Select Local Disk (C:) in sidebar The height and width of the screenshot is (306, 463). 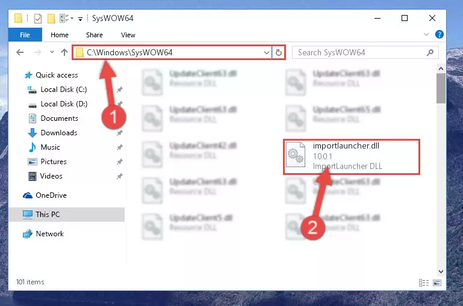(64, 90)
